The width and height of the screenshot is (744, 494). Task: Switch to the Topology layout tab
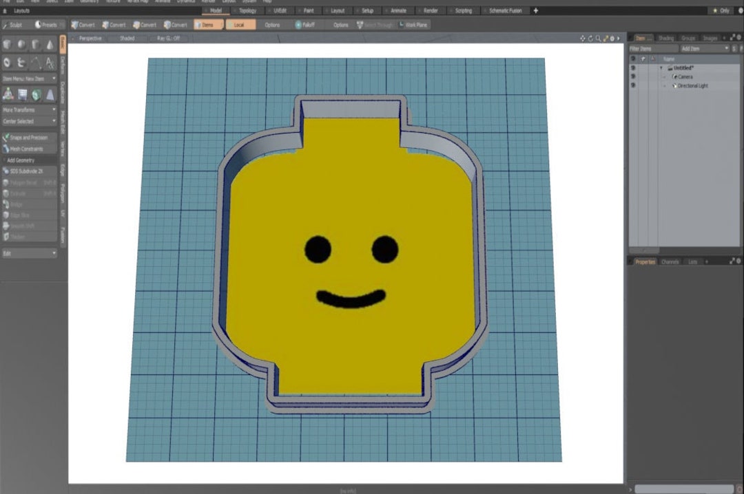[248, 10]
